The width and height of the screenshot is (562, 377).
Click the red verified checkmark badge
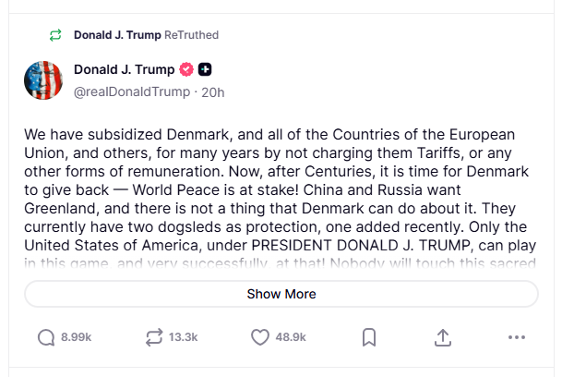click(185, 70)
